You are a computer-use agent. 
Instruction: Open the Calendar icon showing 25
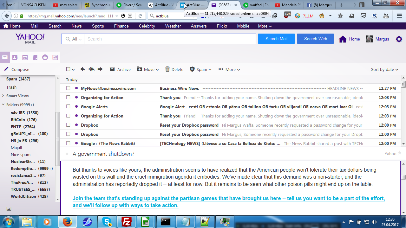25,57
